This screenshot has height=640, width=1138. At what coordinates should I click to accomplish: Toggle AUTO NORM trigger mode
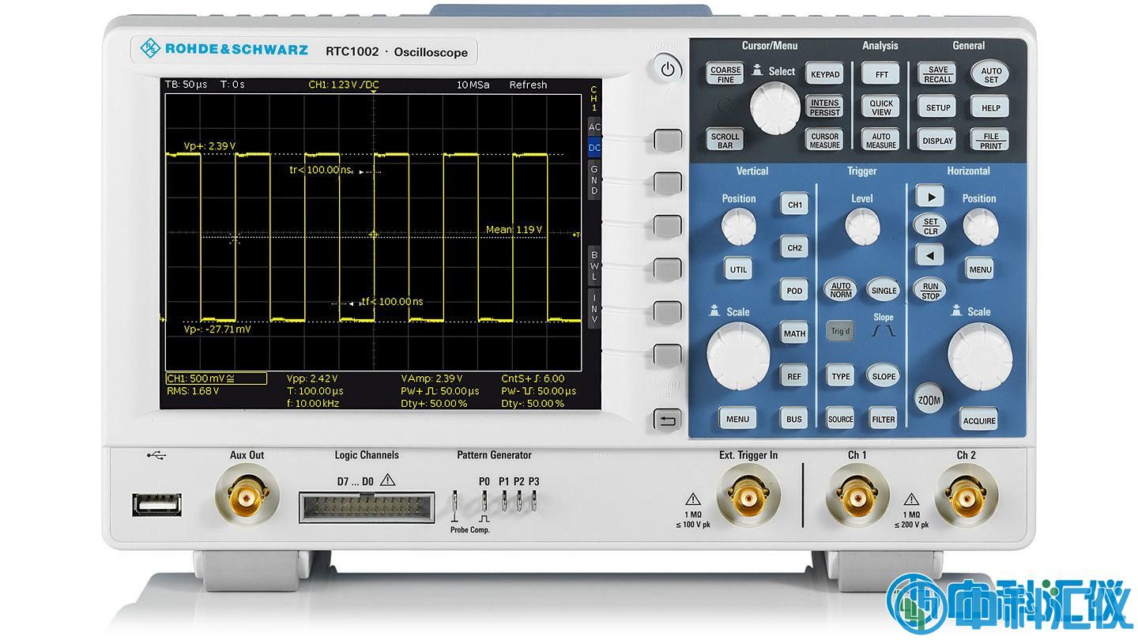841,290
